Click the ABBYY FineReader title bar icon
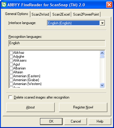This screenshot has height=128, width=114. coord(4,5)
